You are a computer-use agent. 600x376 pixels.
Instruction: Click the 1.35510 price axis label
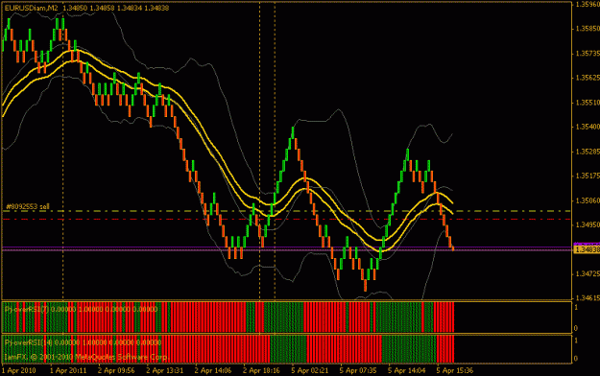tap(588, 102)
